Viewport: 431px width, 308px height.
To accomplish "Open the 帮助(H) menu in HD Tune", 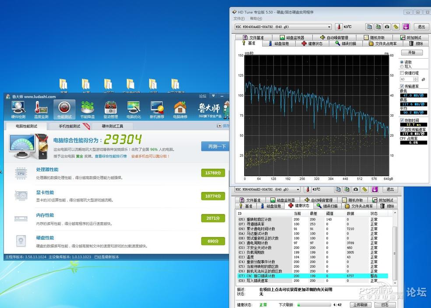I will [256, 18].
